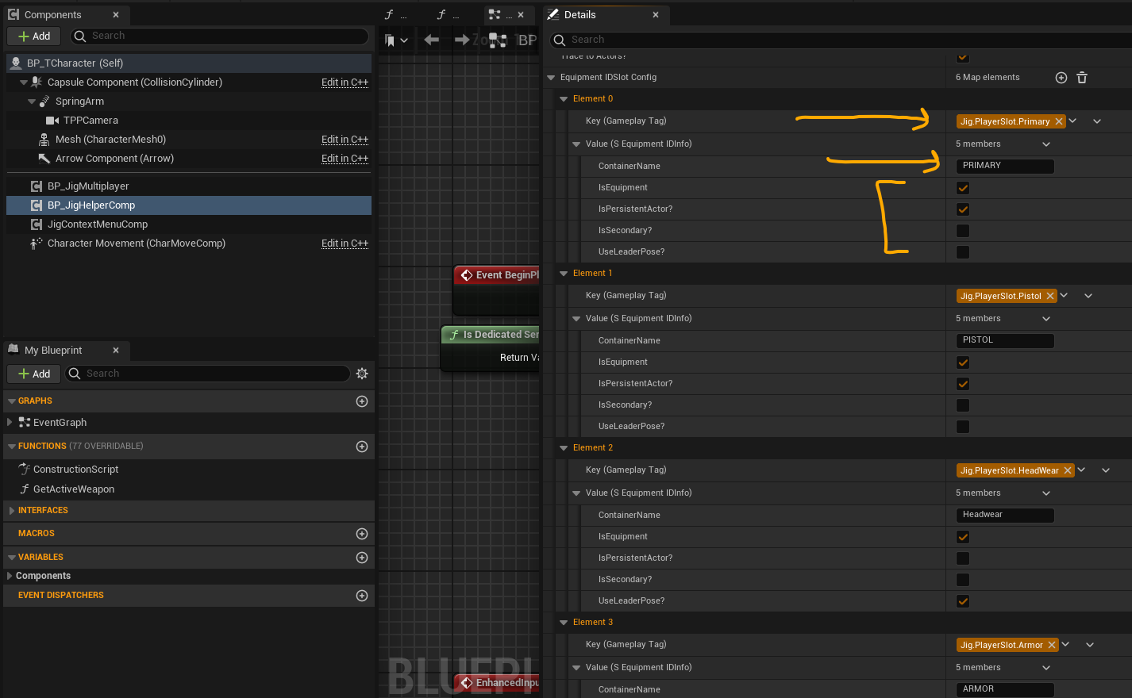Remove the Jig.PlayerSlot.HeadWear tag with its X
Screen dimensions: 1132x698
[x=1068, y=470]
